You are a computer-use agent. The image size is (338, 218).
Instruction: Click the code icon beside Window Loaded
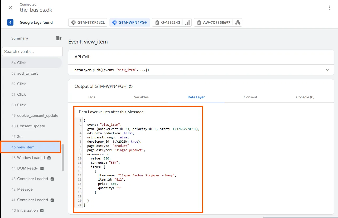(49, 158)
